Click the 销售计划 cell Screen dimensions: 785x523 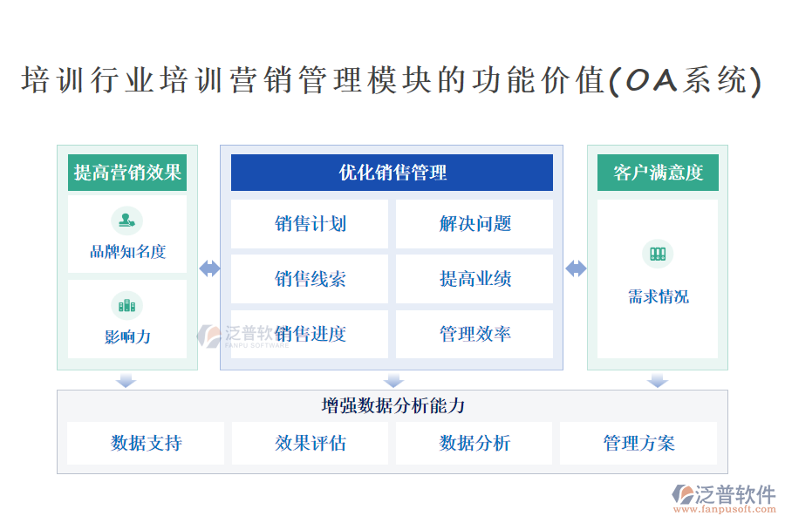coord(310,224)
